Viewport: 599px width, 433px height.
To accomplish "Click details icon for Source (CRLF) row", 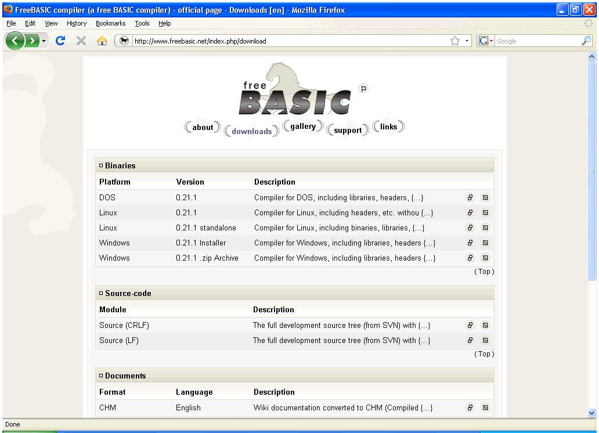I will point(485,325).
